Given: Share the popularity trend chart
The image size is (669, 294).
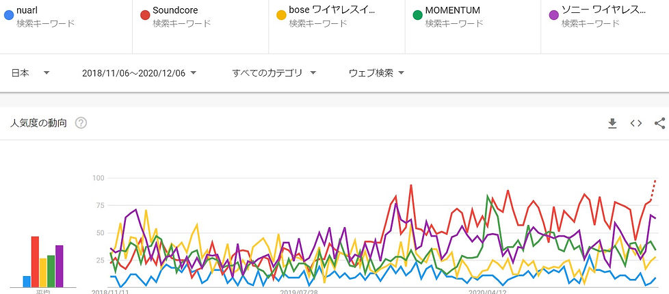Looking at the screenshot, I should coord(659,123).
